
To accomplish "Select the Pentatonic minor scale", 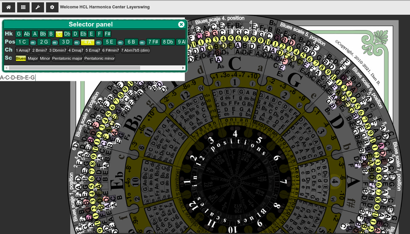I will [x=100, y=59].
